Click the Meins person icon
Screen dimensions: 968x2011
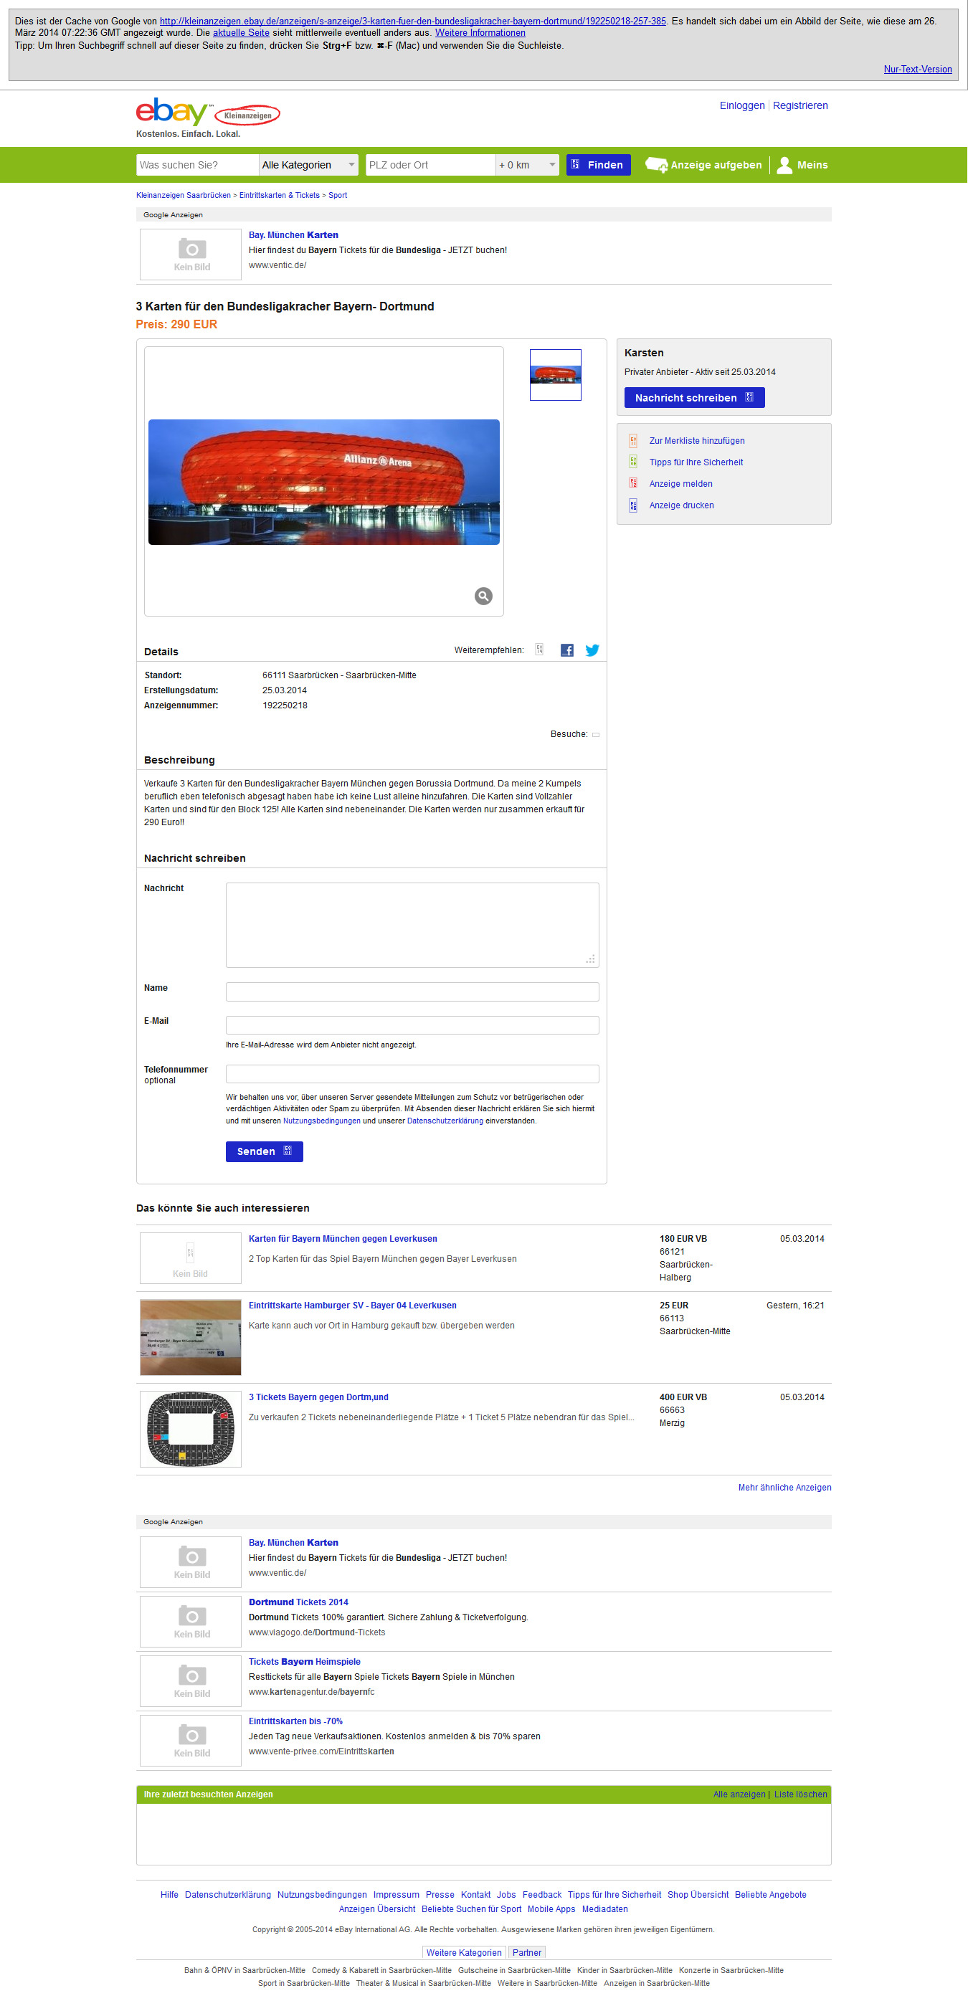(x=784, y=165)
